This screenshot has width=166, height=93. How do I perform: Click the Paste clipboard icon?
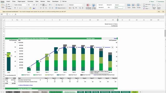pyautogui.click(x=3, y=5)
